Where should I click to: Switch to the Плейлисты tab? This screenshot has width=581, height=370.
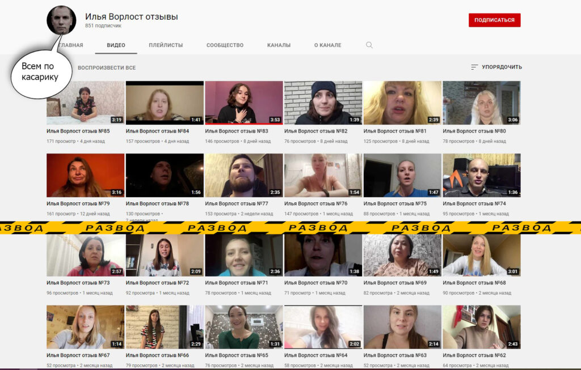coord(166,45)
